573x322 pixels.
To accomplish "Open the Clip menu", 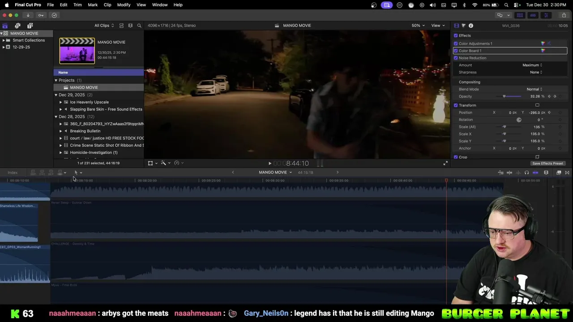I will tap(107, 4).
